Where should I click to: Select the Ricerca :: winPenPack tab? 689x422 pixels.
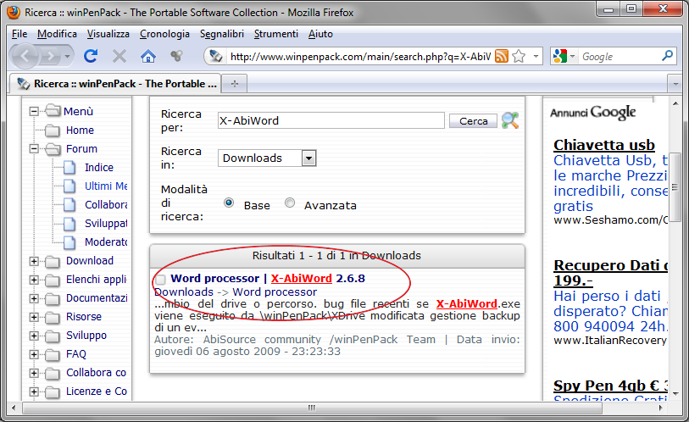pyautogui.click(x=115, y=84)
